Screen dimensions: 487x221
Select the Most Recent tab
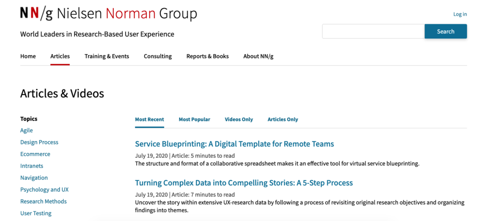pyautogui.click(x=149, y=119)
